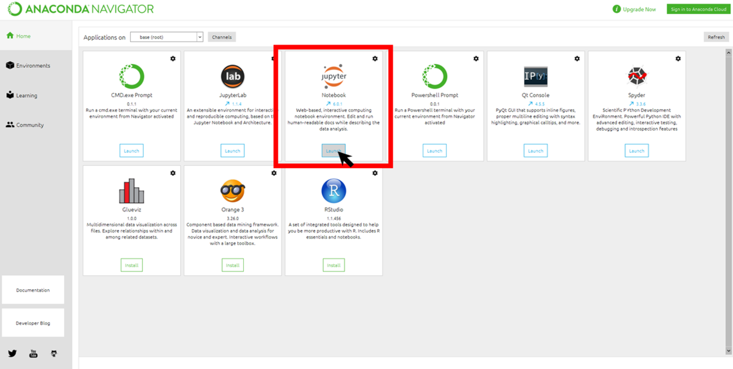Click the Refresh button
733x369 pixels.
click(717, 37)
